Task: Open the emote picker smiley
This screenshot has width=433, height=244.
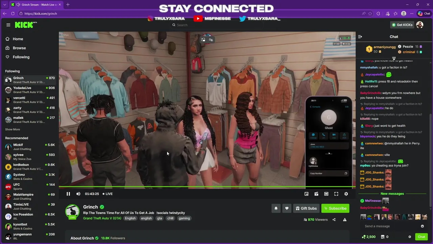Action: (x=422, y=226)
